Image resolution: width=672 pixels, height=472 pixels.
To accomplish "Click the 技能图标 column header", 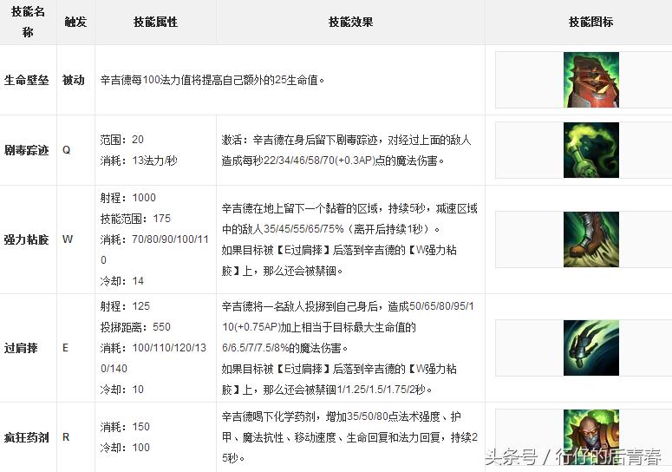I will 590,22.
